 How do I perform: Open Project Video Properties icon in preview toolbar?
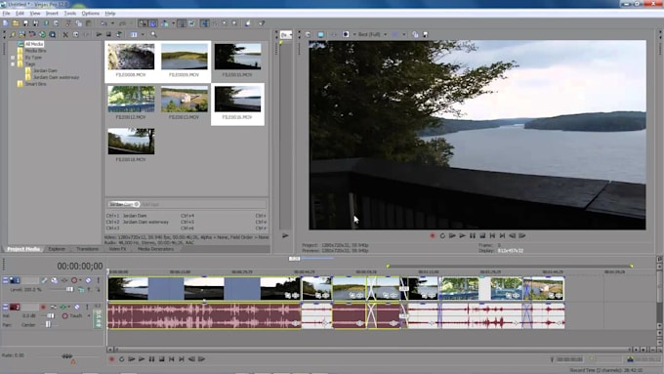pos(308,34)
